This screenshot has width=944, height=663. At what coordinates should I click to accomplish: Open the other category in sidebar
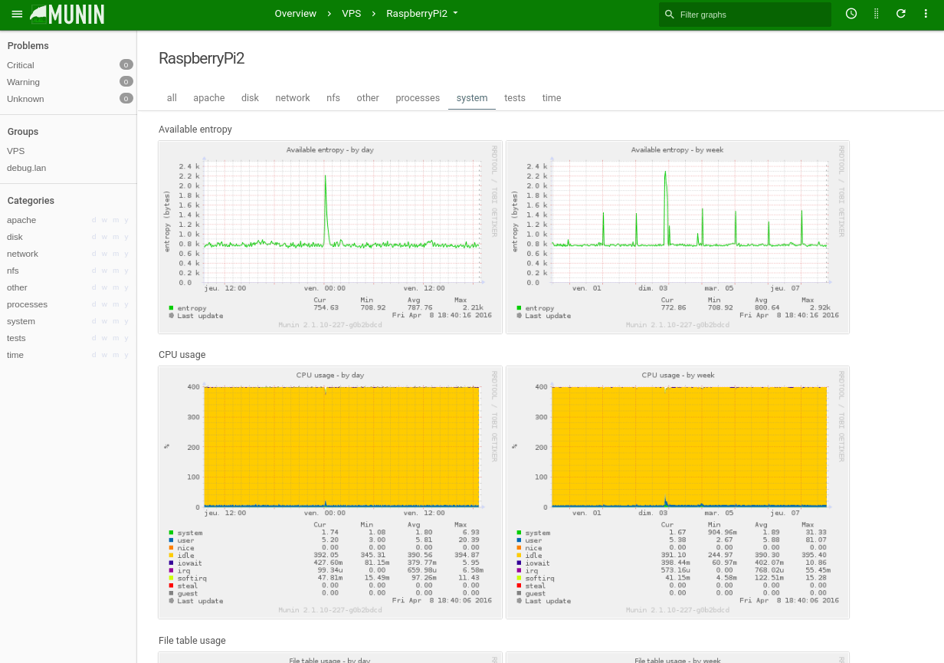click(x=17, y=287)
